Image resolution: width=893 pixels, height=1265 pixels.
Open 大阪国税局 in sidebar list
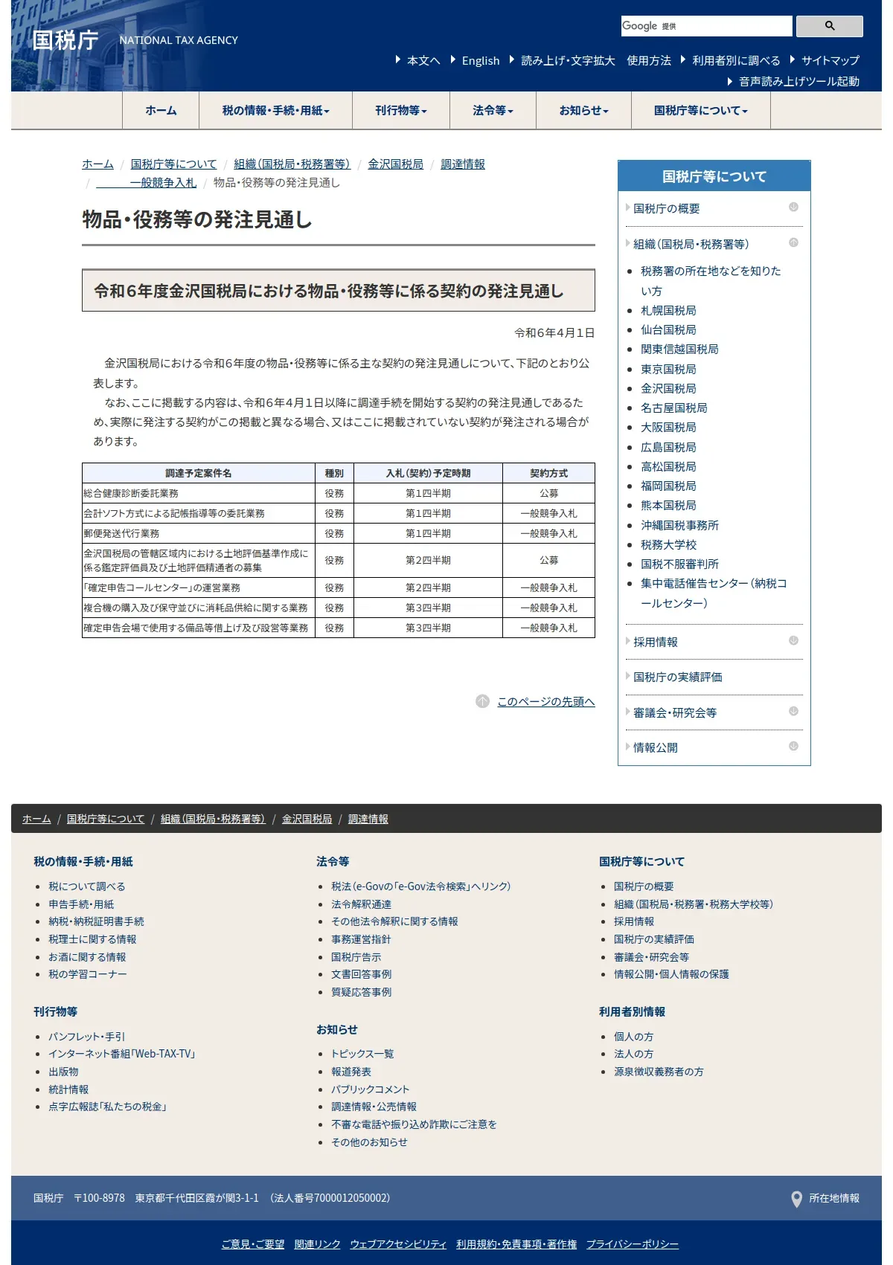(x=668, y=427)
